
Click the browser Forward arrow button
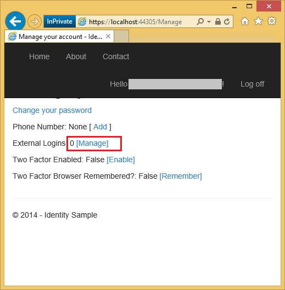[35, 21]
